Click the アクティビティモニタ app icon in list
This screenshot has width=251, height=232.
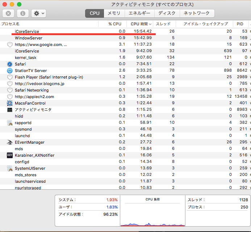coord(10,110)
